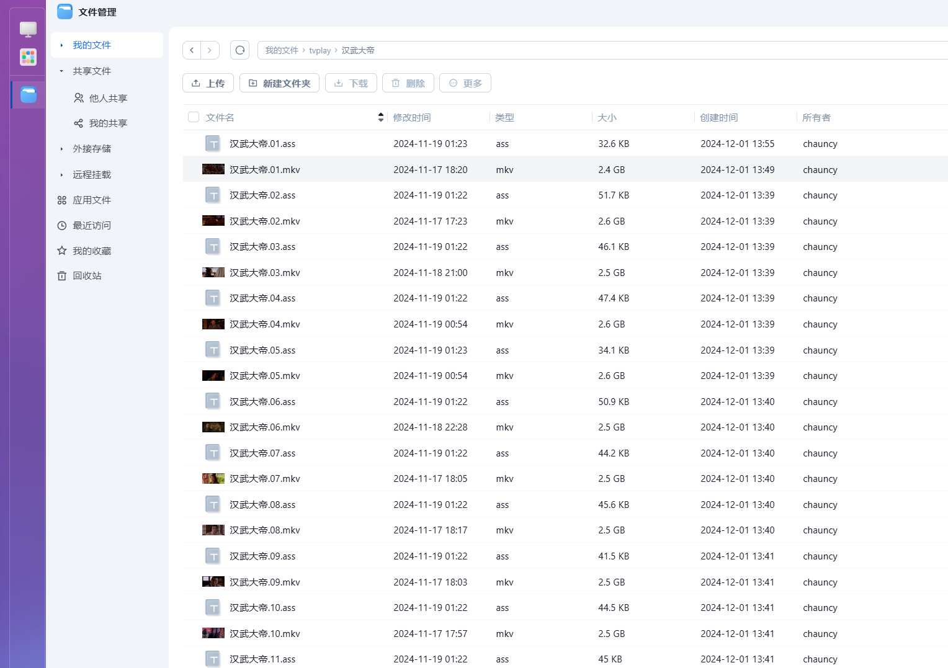Viewport: 948px width, 668px height.
Task: Sort by 文件名 with the sort arrows
Action: click(381, 117)
